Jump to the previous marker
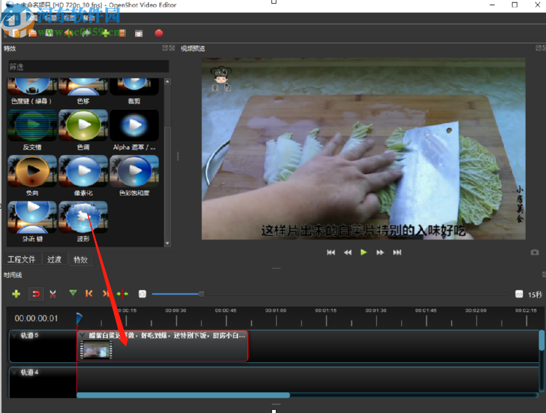This screenshot has height=413, width=546. 89,294
